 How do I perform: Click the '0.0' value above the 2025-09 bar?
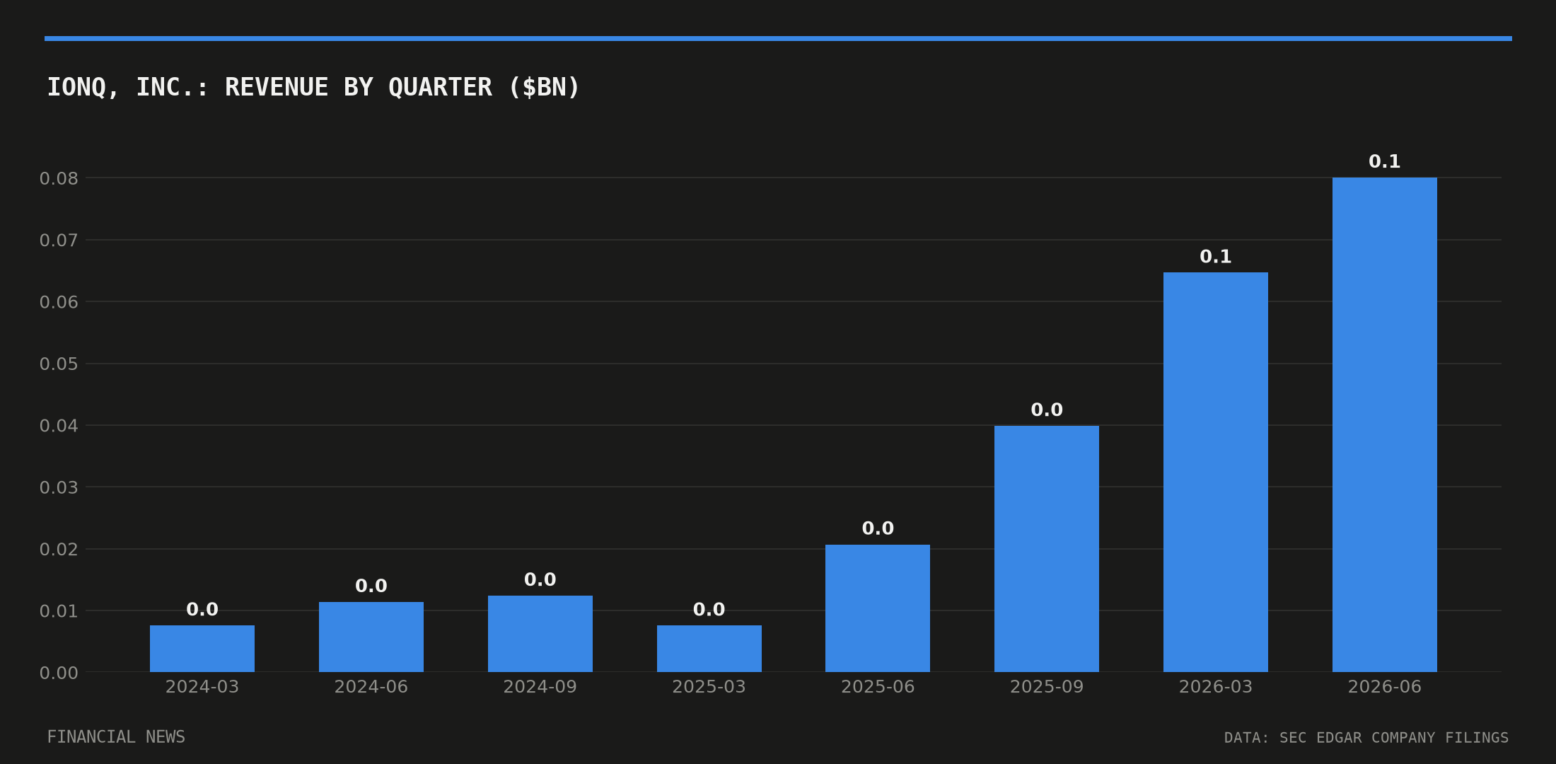point(1047,410)
